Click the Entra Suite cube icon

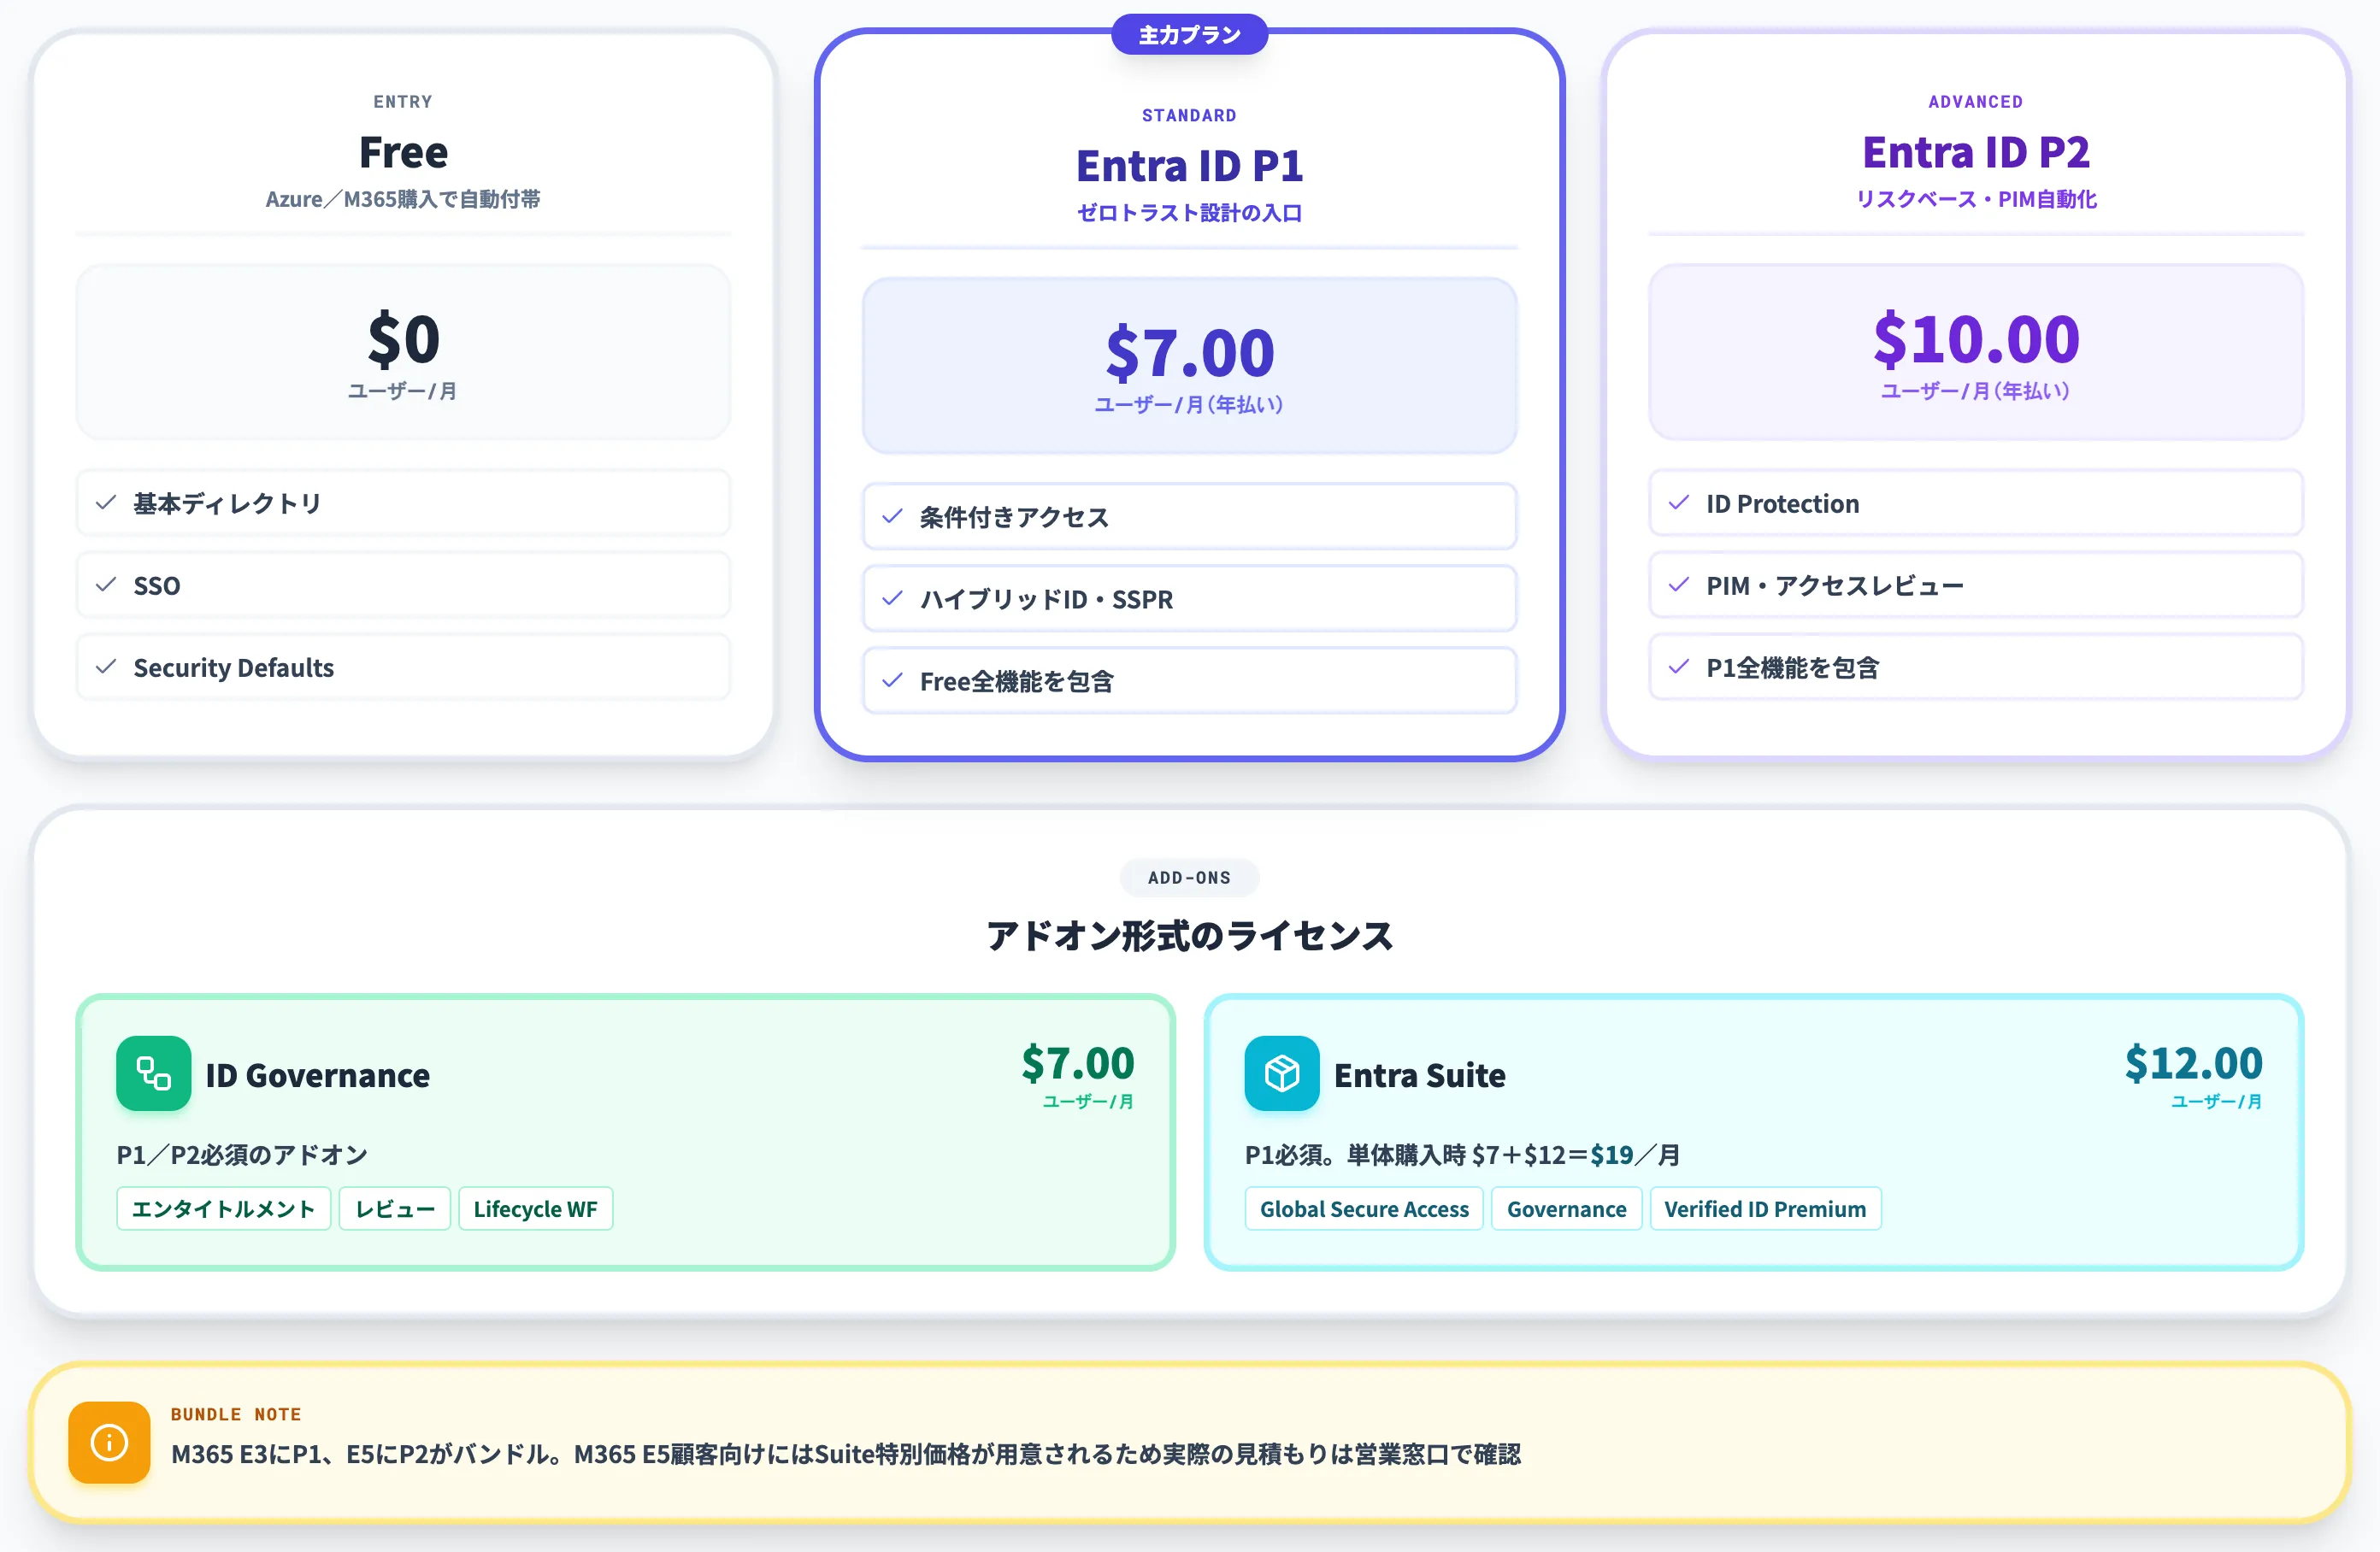pyautogui.click(x=1282, y=1073)
